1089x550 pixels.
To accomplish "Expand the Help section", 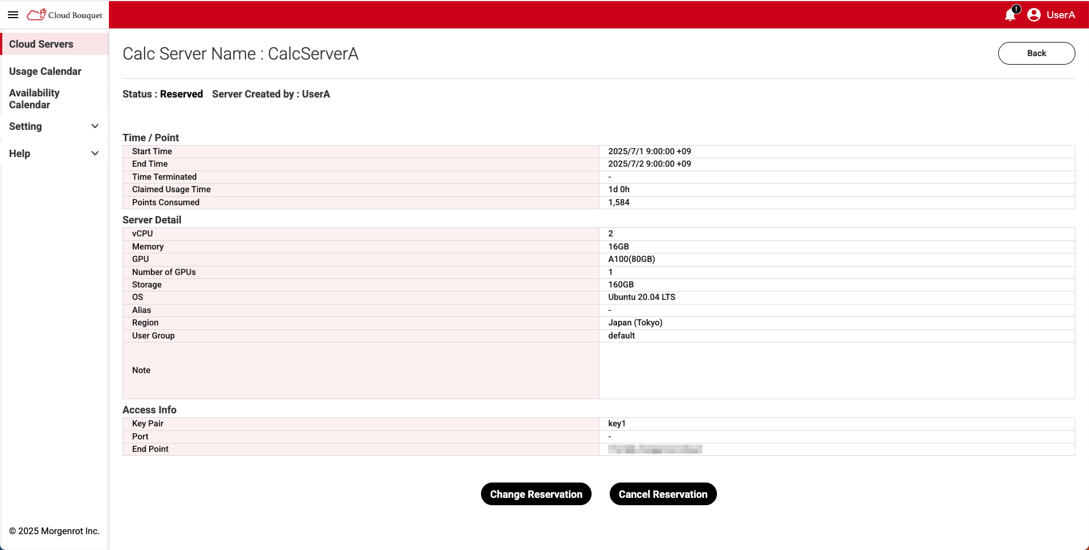I will coord(20,154).
